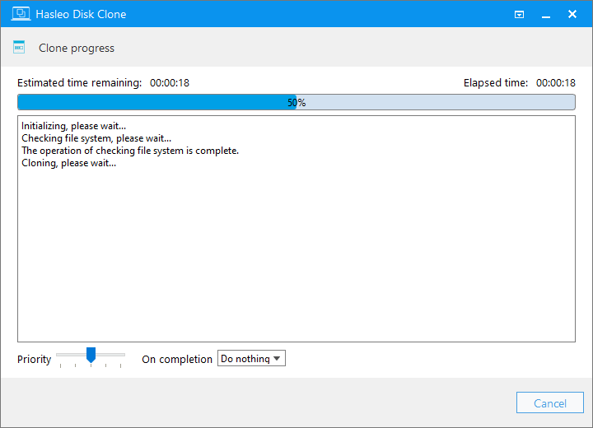Select 'Initializing, please wait...' log line

point(73,126)
